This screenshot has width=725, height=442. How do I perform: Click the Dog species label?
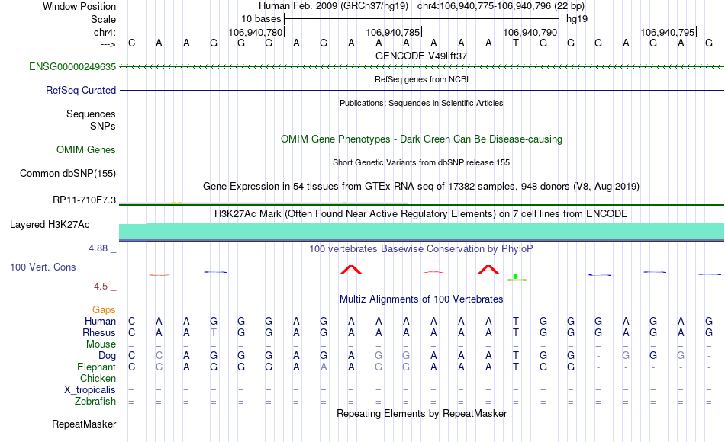pos(107,356)
